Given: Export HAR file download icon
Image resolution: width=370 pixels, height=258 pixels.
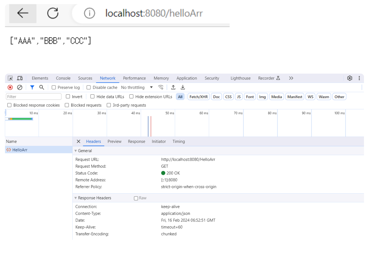Looking at the screenshot, I should coord(183,87).
